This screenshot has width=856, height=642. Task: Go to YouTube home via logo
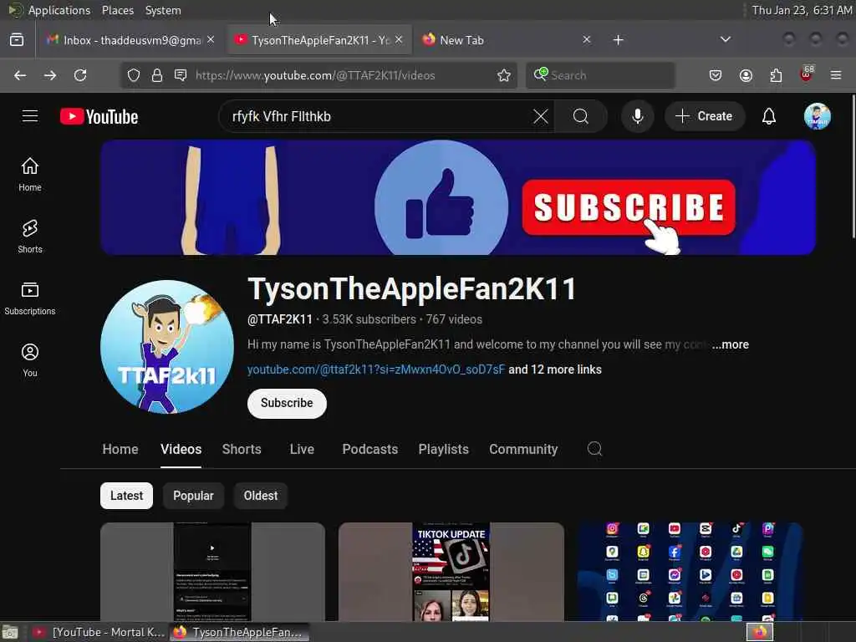(99, 116)
